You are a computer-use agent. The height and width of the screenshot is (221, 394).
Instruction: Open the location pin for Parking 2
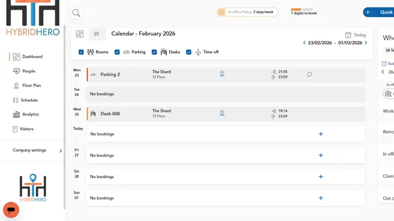click(222, 74)
